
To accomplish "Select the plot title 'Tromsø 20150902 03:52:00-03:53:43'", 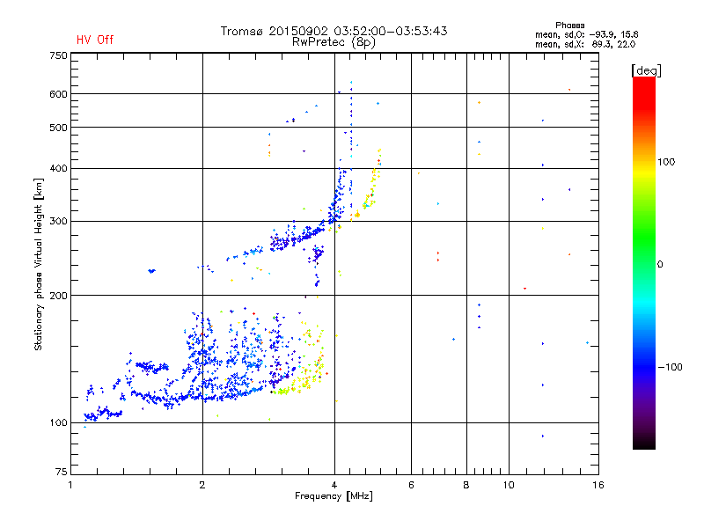I will point(334,31).
